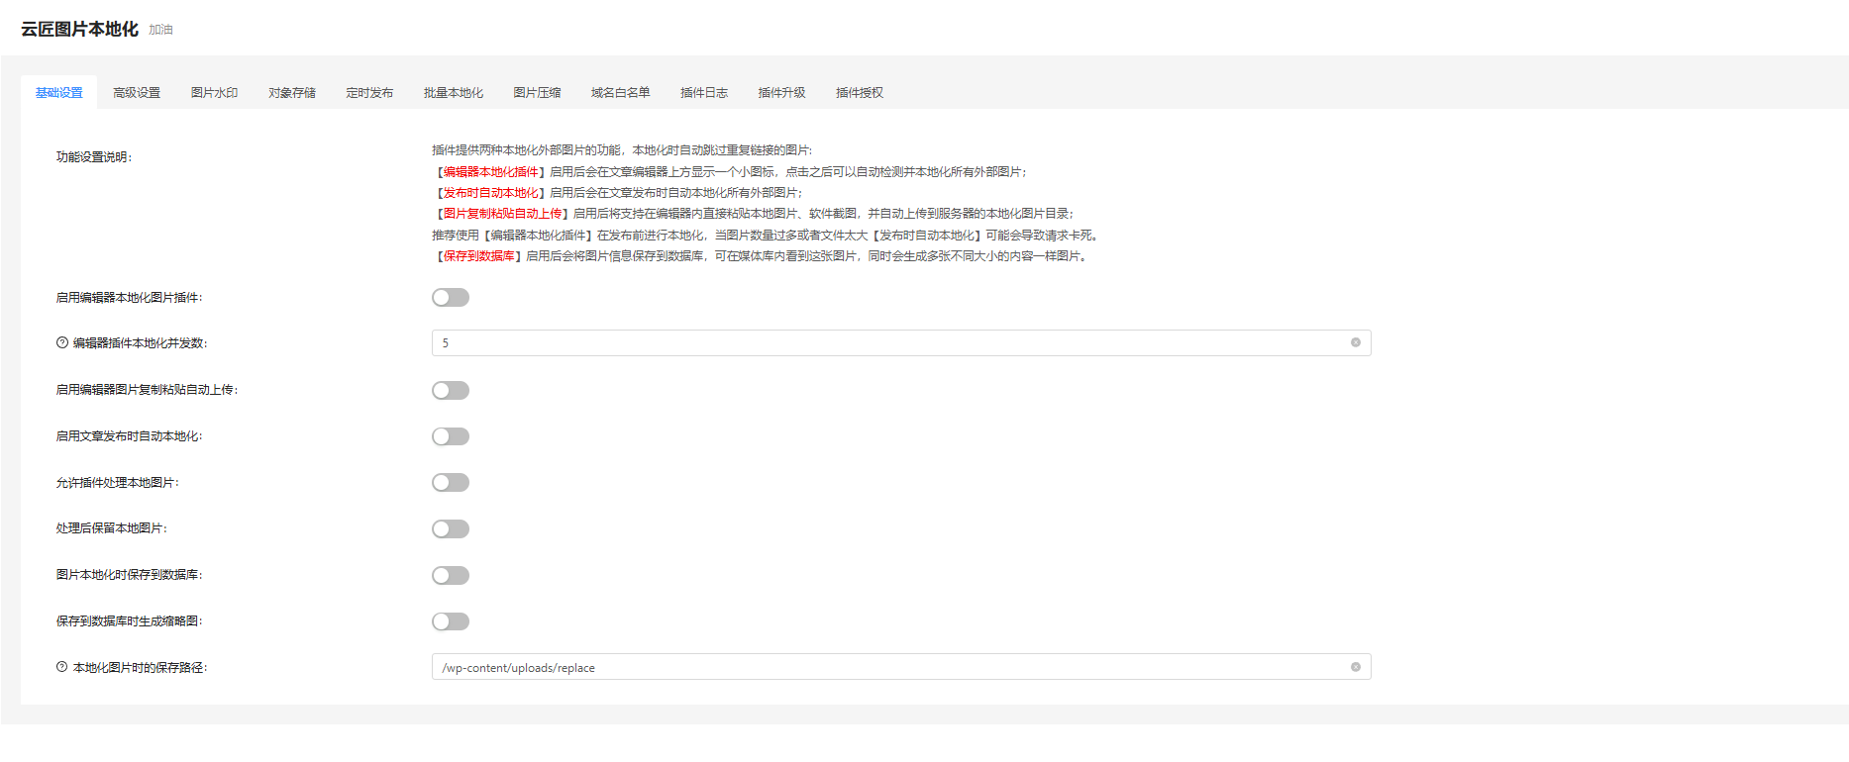The width and height of the screenshot is (1849, 762).
Task: Clear the 并发数 field with its clear icon
Action: coord(1356,342)
